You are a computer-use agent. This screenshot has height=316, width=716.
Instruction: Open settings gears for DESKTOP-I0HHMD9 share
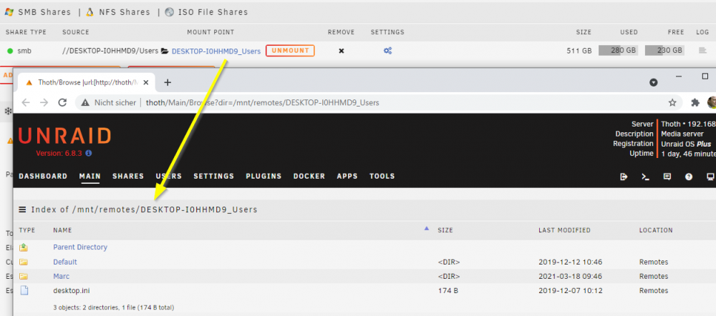(x=387, y=51)
